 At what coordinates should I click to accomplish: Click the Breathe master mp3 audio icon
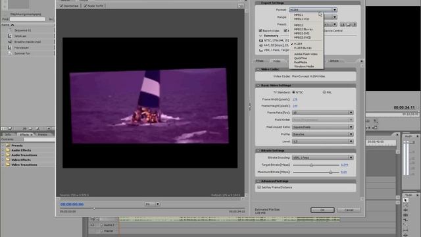tap(10, 41)
